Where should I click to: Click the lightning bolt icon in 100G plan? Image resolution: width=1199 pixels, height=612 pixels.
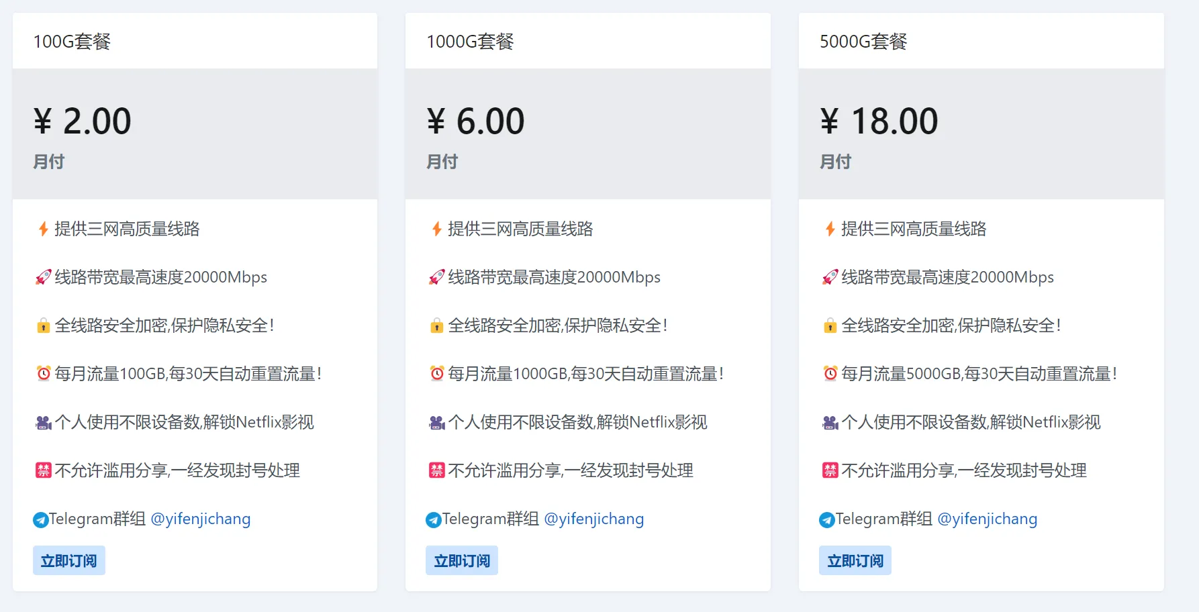(x=43, y=229)
